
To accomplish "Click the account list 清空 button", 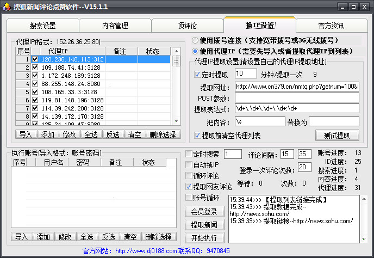I will point(130,237).
